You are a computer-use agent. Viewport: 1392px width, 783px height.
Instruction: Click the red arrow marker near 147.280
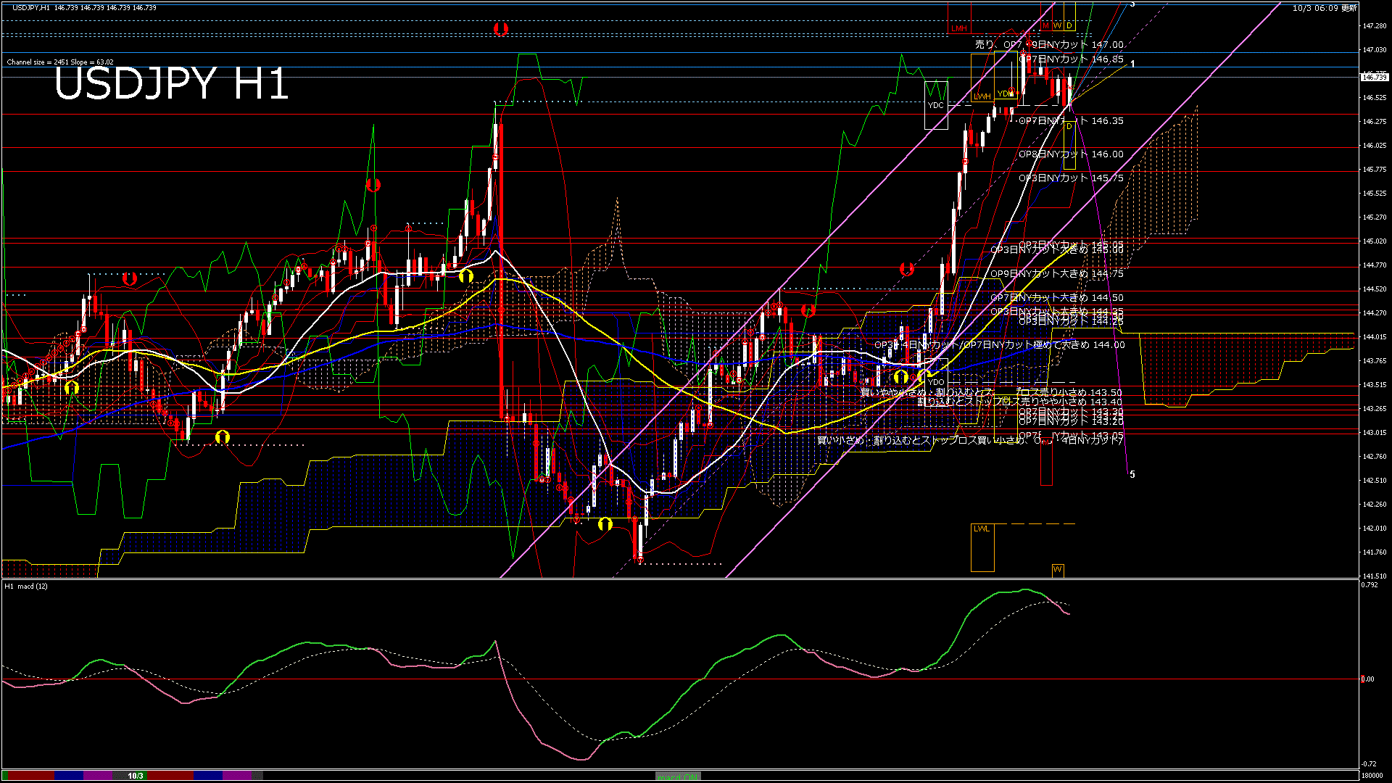coord(500,29)
